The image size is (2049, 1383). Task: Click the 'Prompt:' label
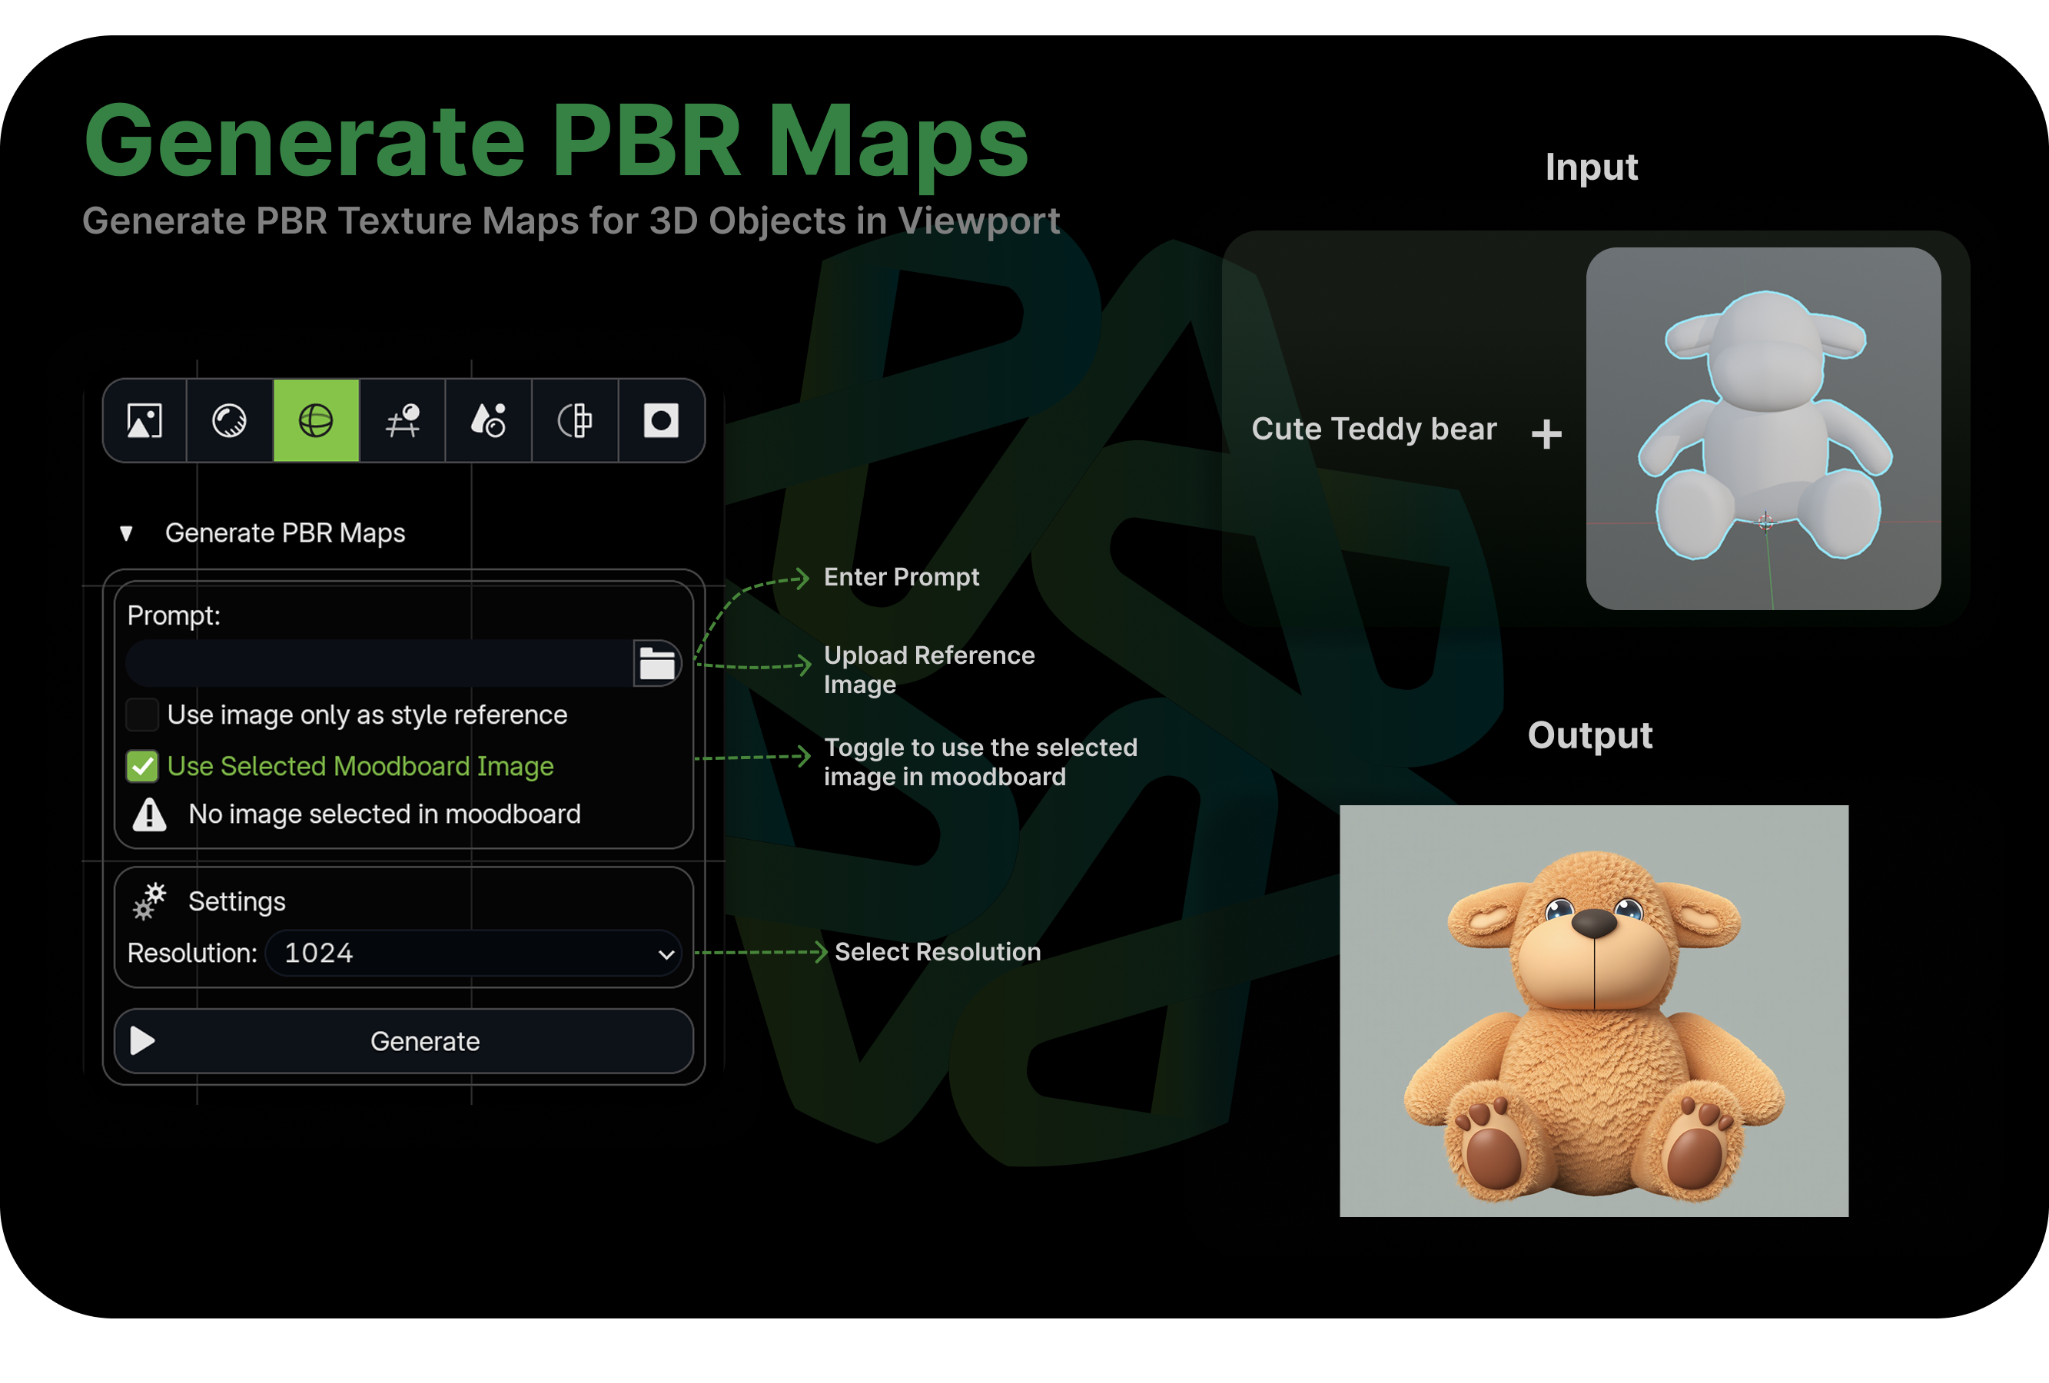(174, 615)
